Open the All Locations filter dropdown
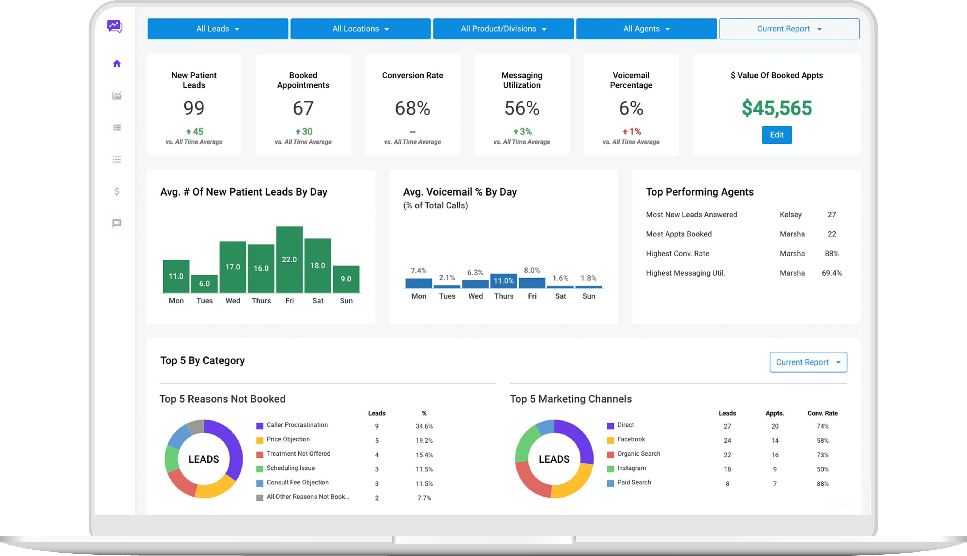Image resolution: width=967 pixels, height=556 pixels. pos(360,29)
